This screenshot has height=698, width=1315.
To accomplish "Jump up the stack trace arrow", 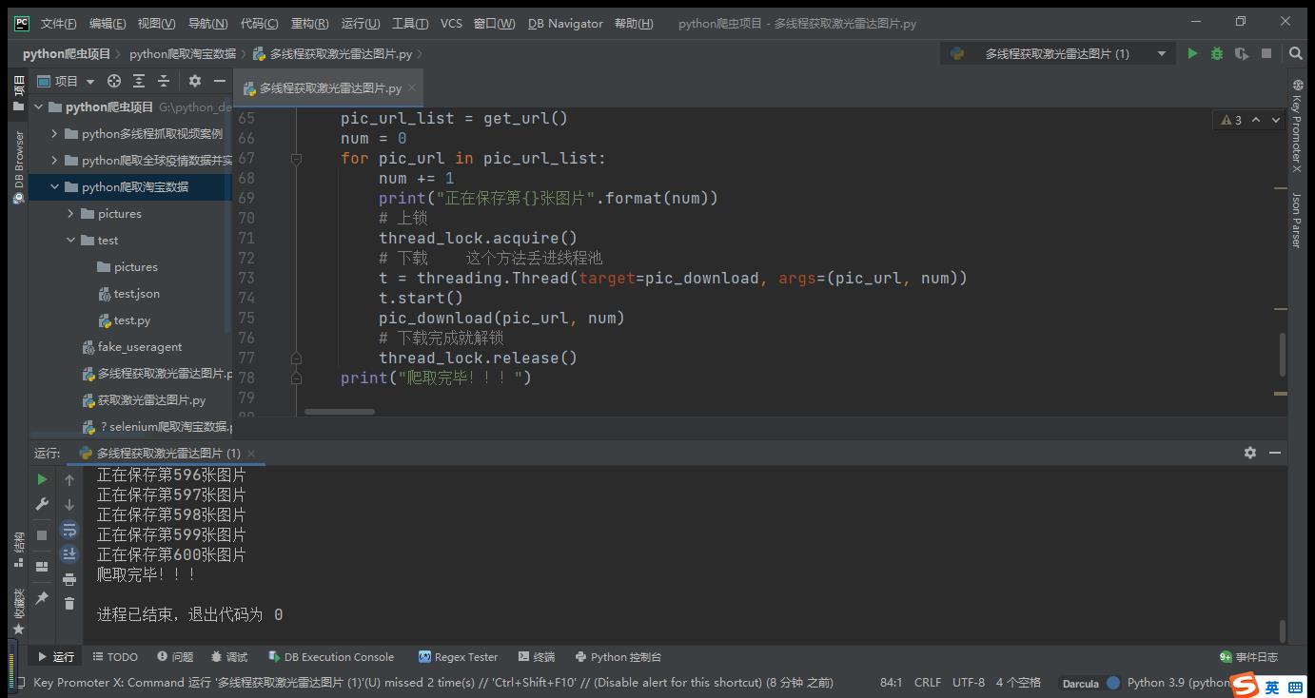I will point(69,480).
